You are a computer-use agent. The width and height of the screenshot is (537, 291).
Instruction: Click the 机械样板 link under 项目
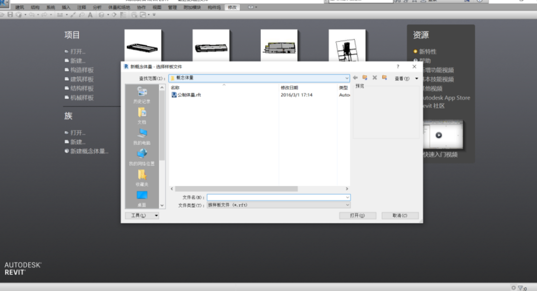pyautogui.click(x=82, y=98)
